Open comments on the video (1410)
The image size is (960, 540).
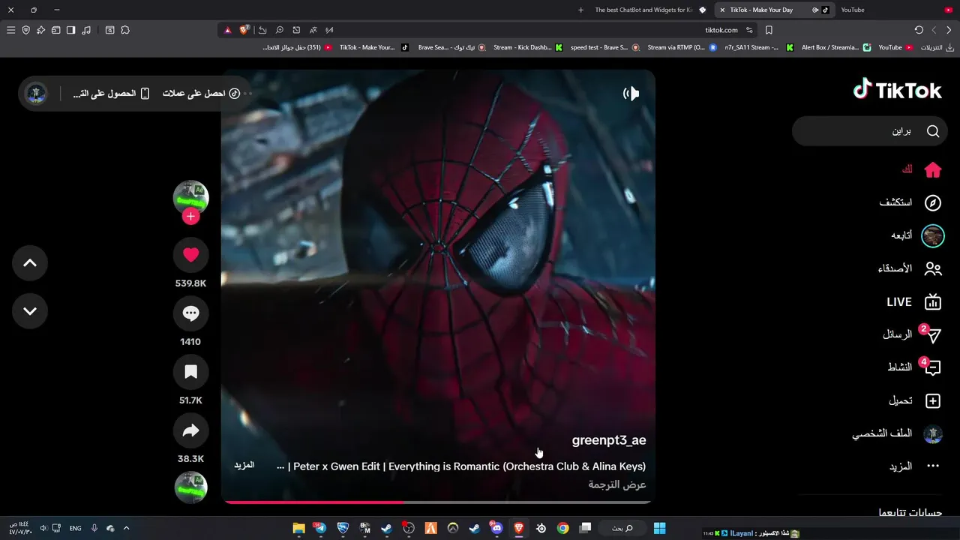pyautogui.click(x=190, y=313)
